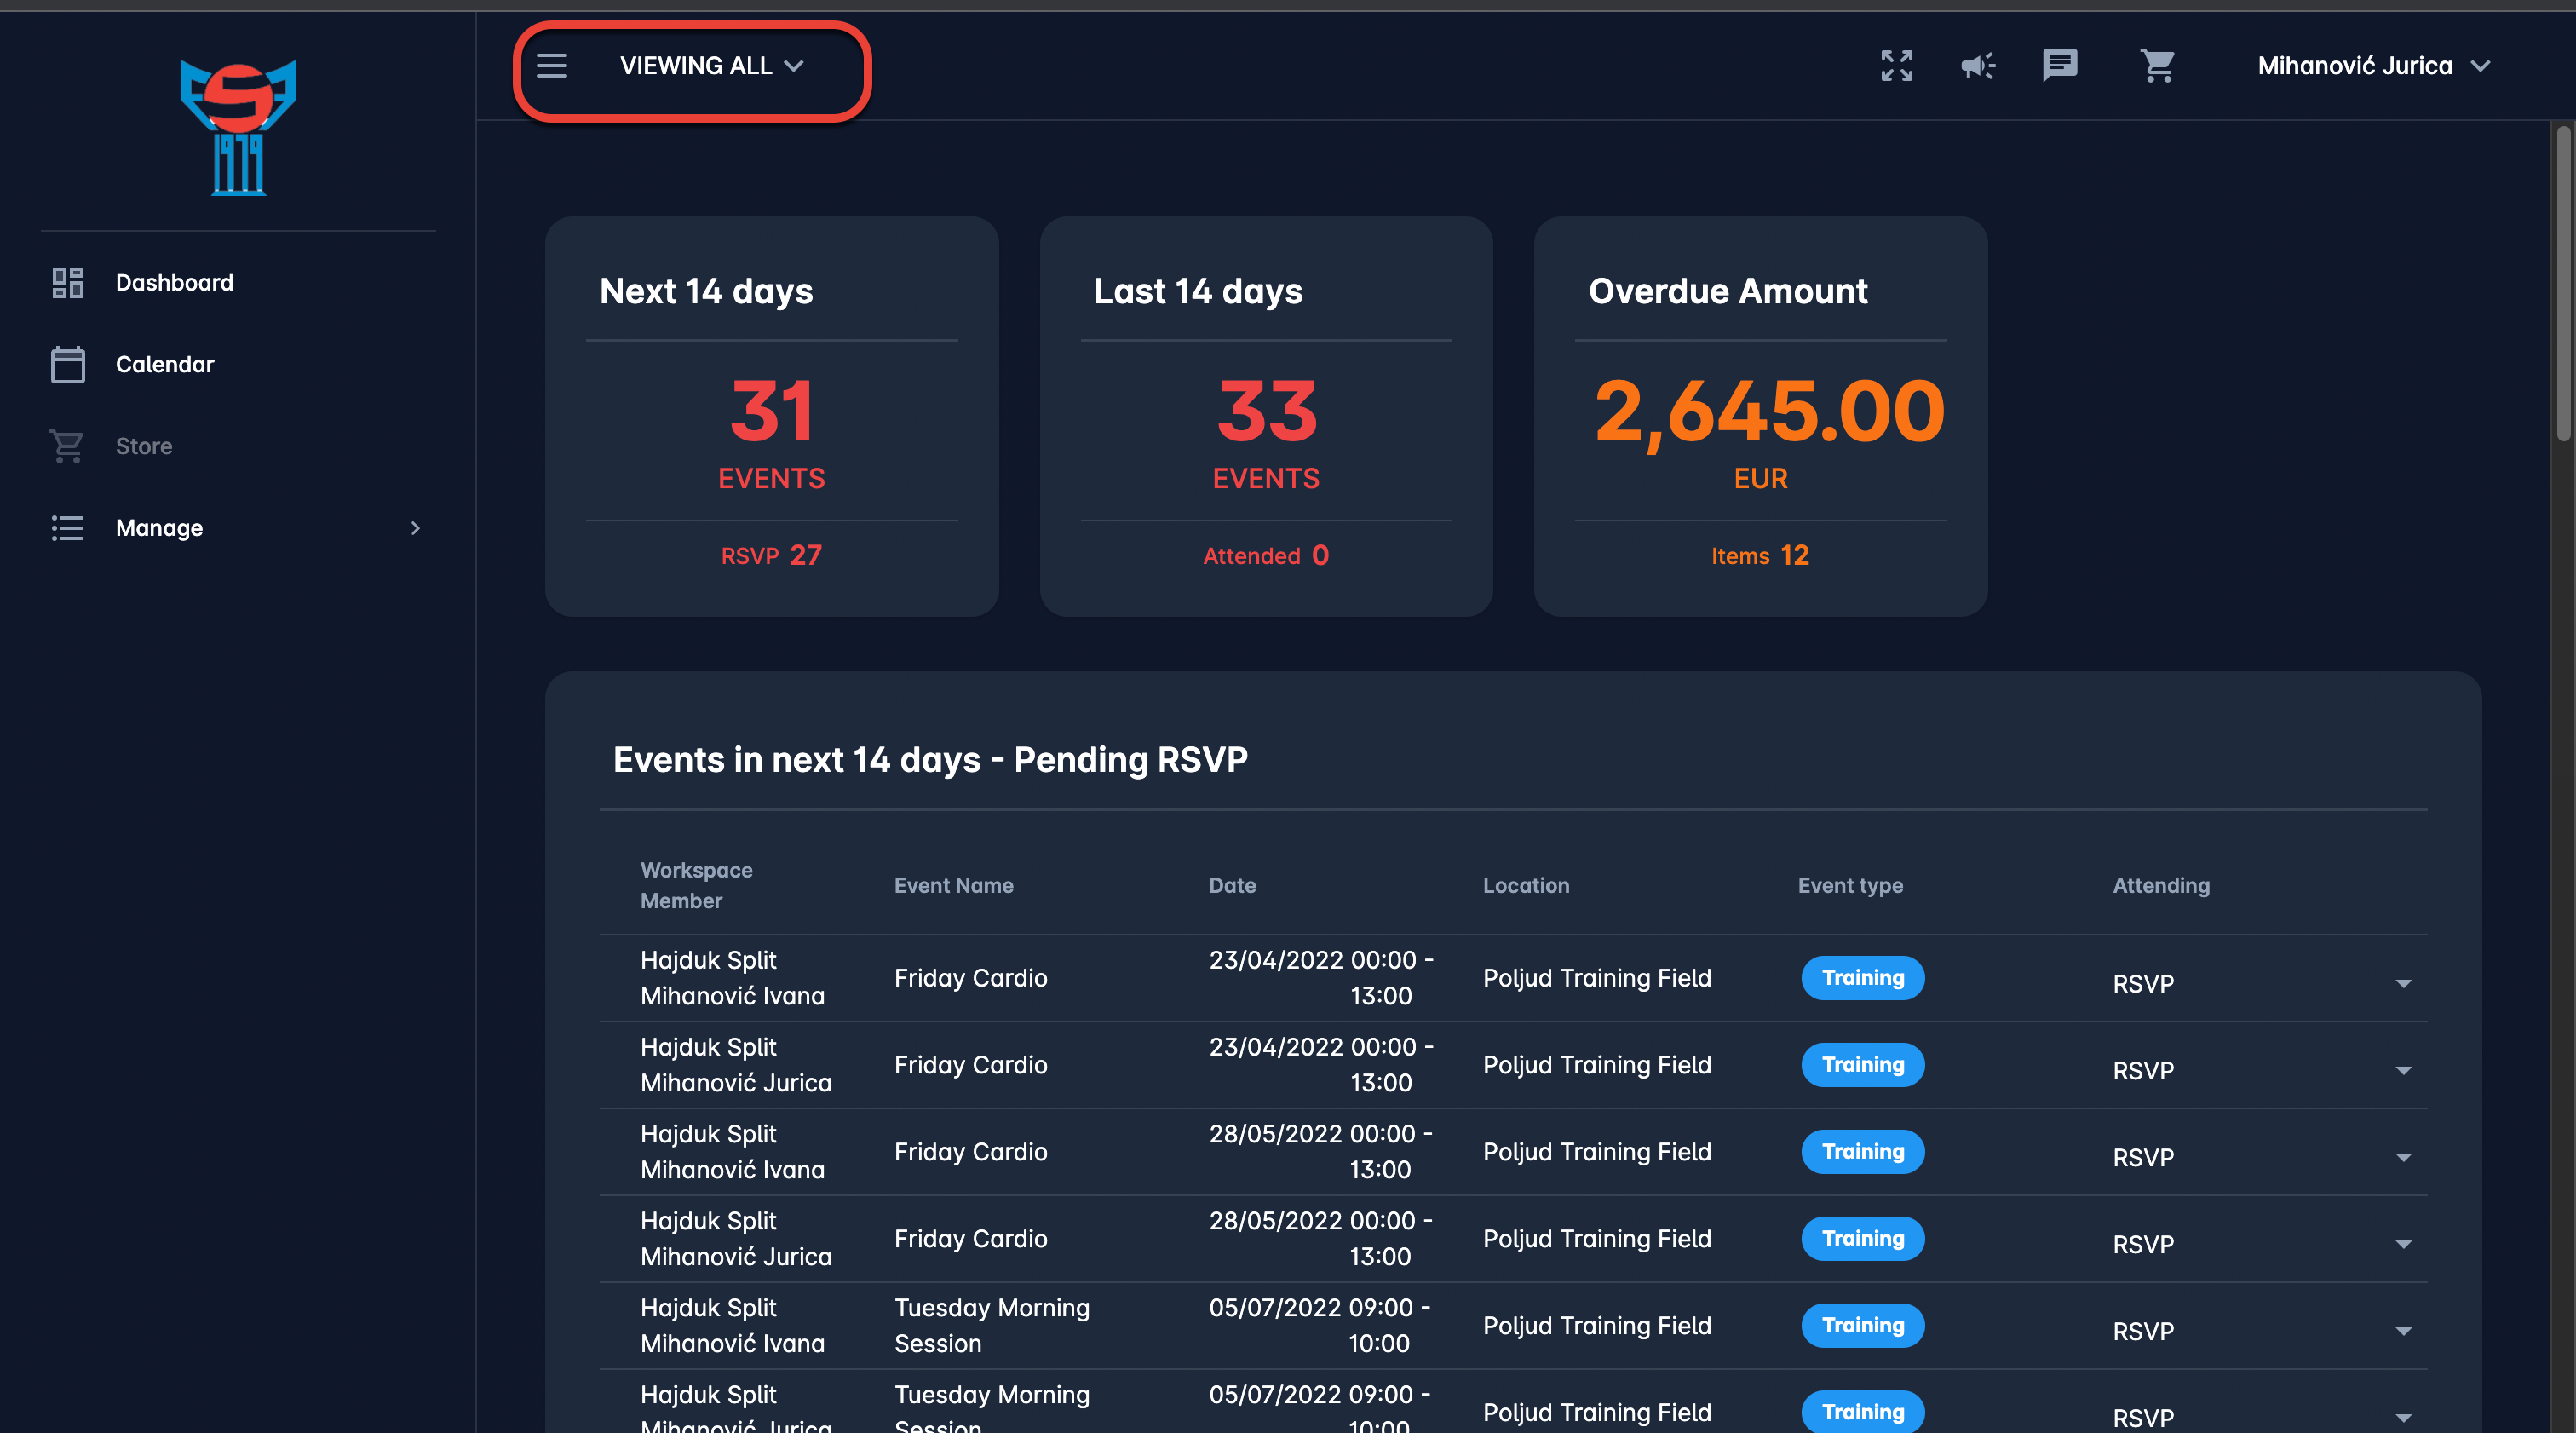Click the hamburger menu icon
The width and height of the screenshot is (2576, 1433).
tap(551, 66)
